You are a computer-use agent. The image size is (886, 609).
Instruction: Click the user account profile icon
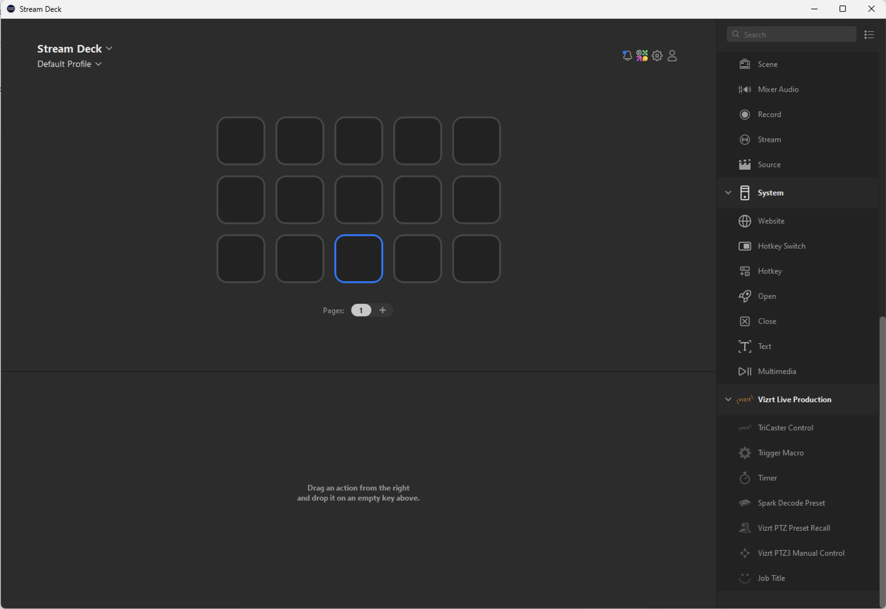pyautogui.click(x=672, y=55)
